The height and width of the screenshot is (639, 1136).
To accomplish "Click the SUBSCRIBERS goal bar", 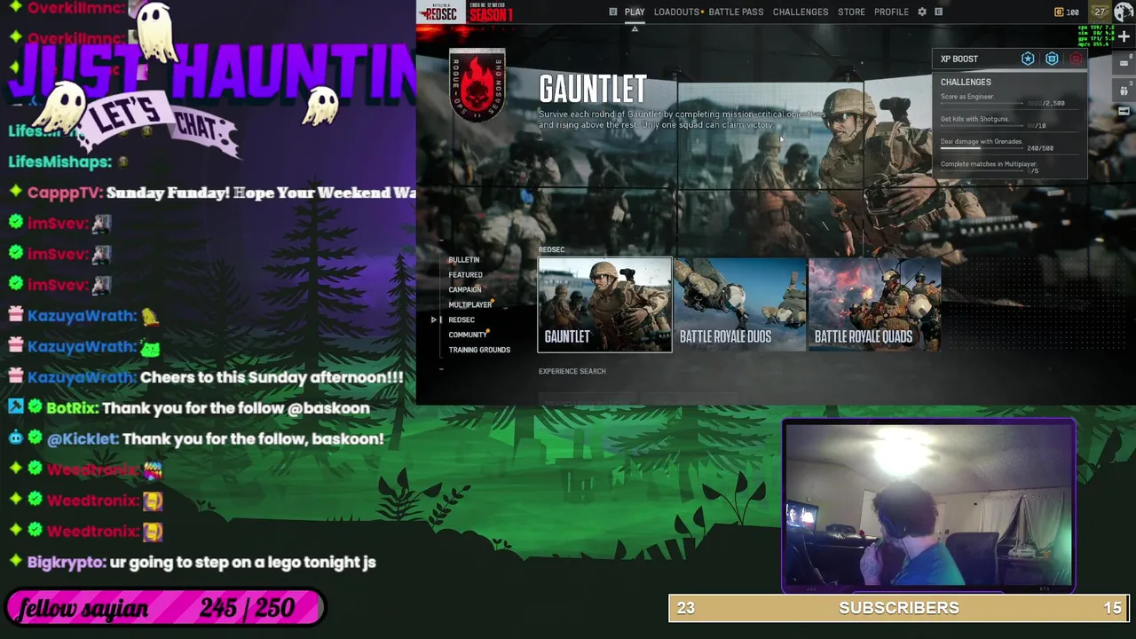I will (x=899, y=608).
